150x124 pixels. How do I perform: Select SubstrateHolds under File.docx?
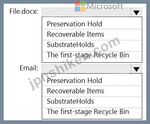pyautogui.click(x=92, y=46)
